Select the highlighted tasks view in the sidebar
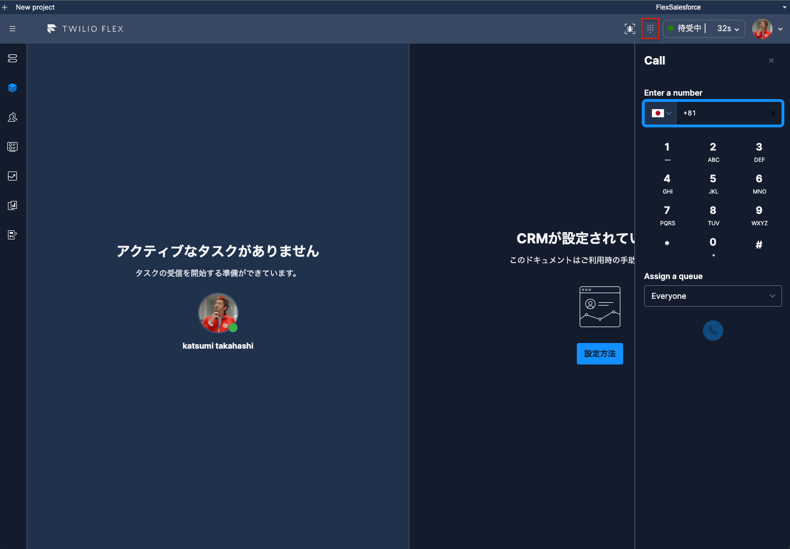The image size is (790, 549). pos(12,87)
